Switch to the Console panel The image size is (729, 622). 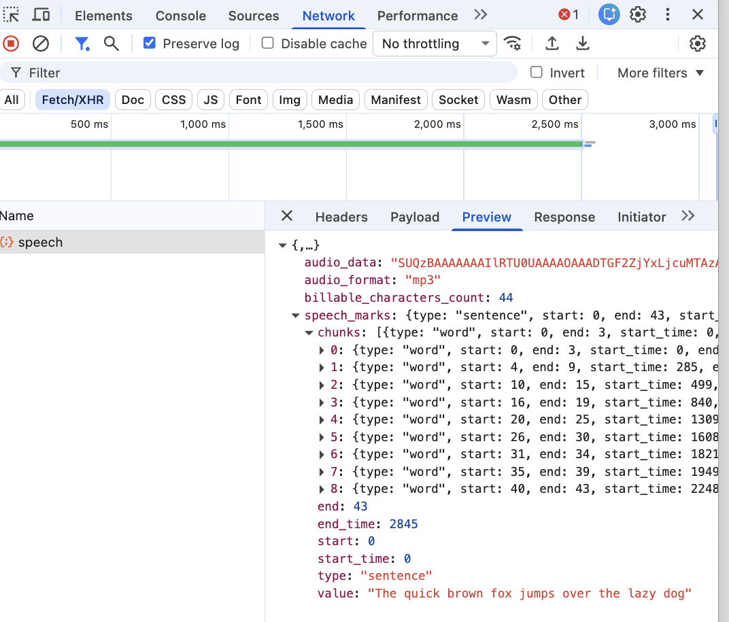coord(180,16)
